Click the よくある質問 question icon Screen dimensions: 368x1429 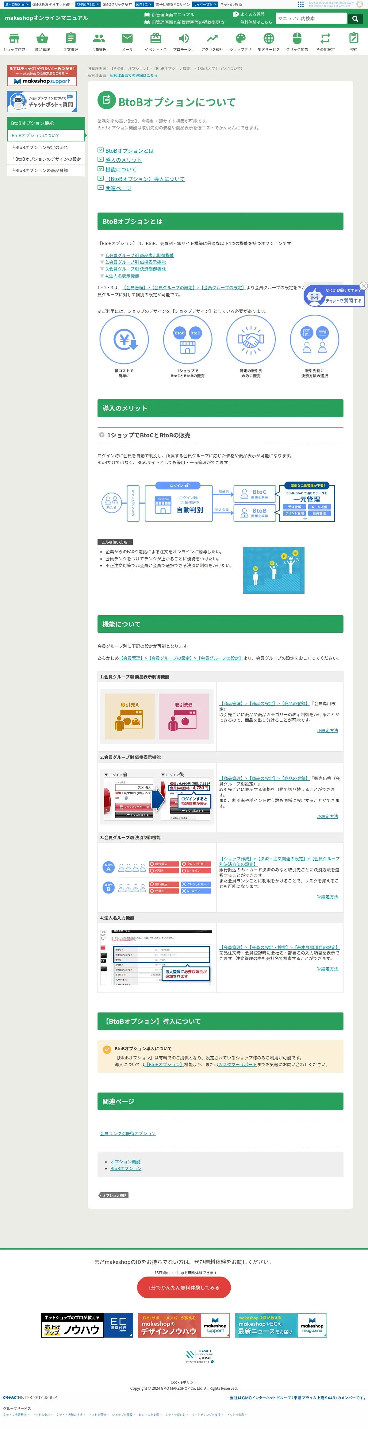click(235, 14)
